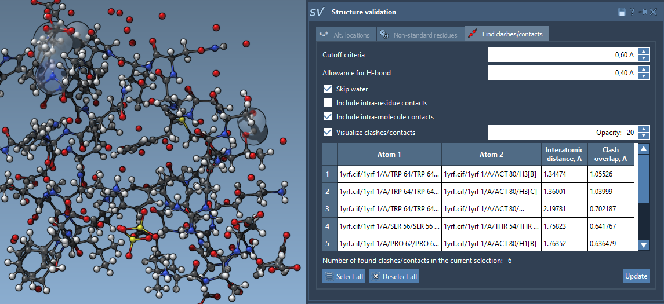This screenshot has height=304, width=664.
Task: Disable Include intra-molecule contacts
Action: pos(328,117)
